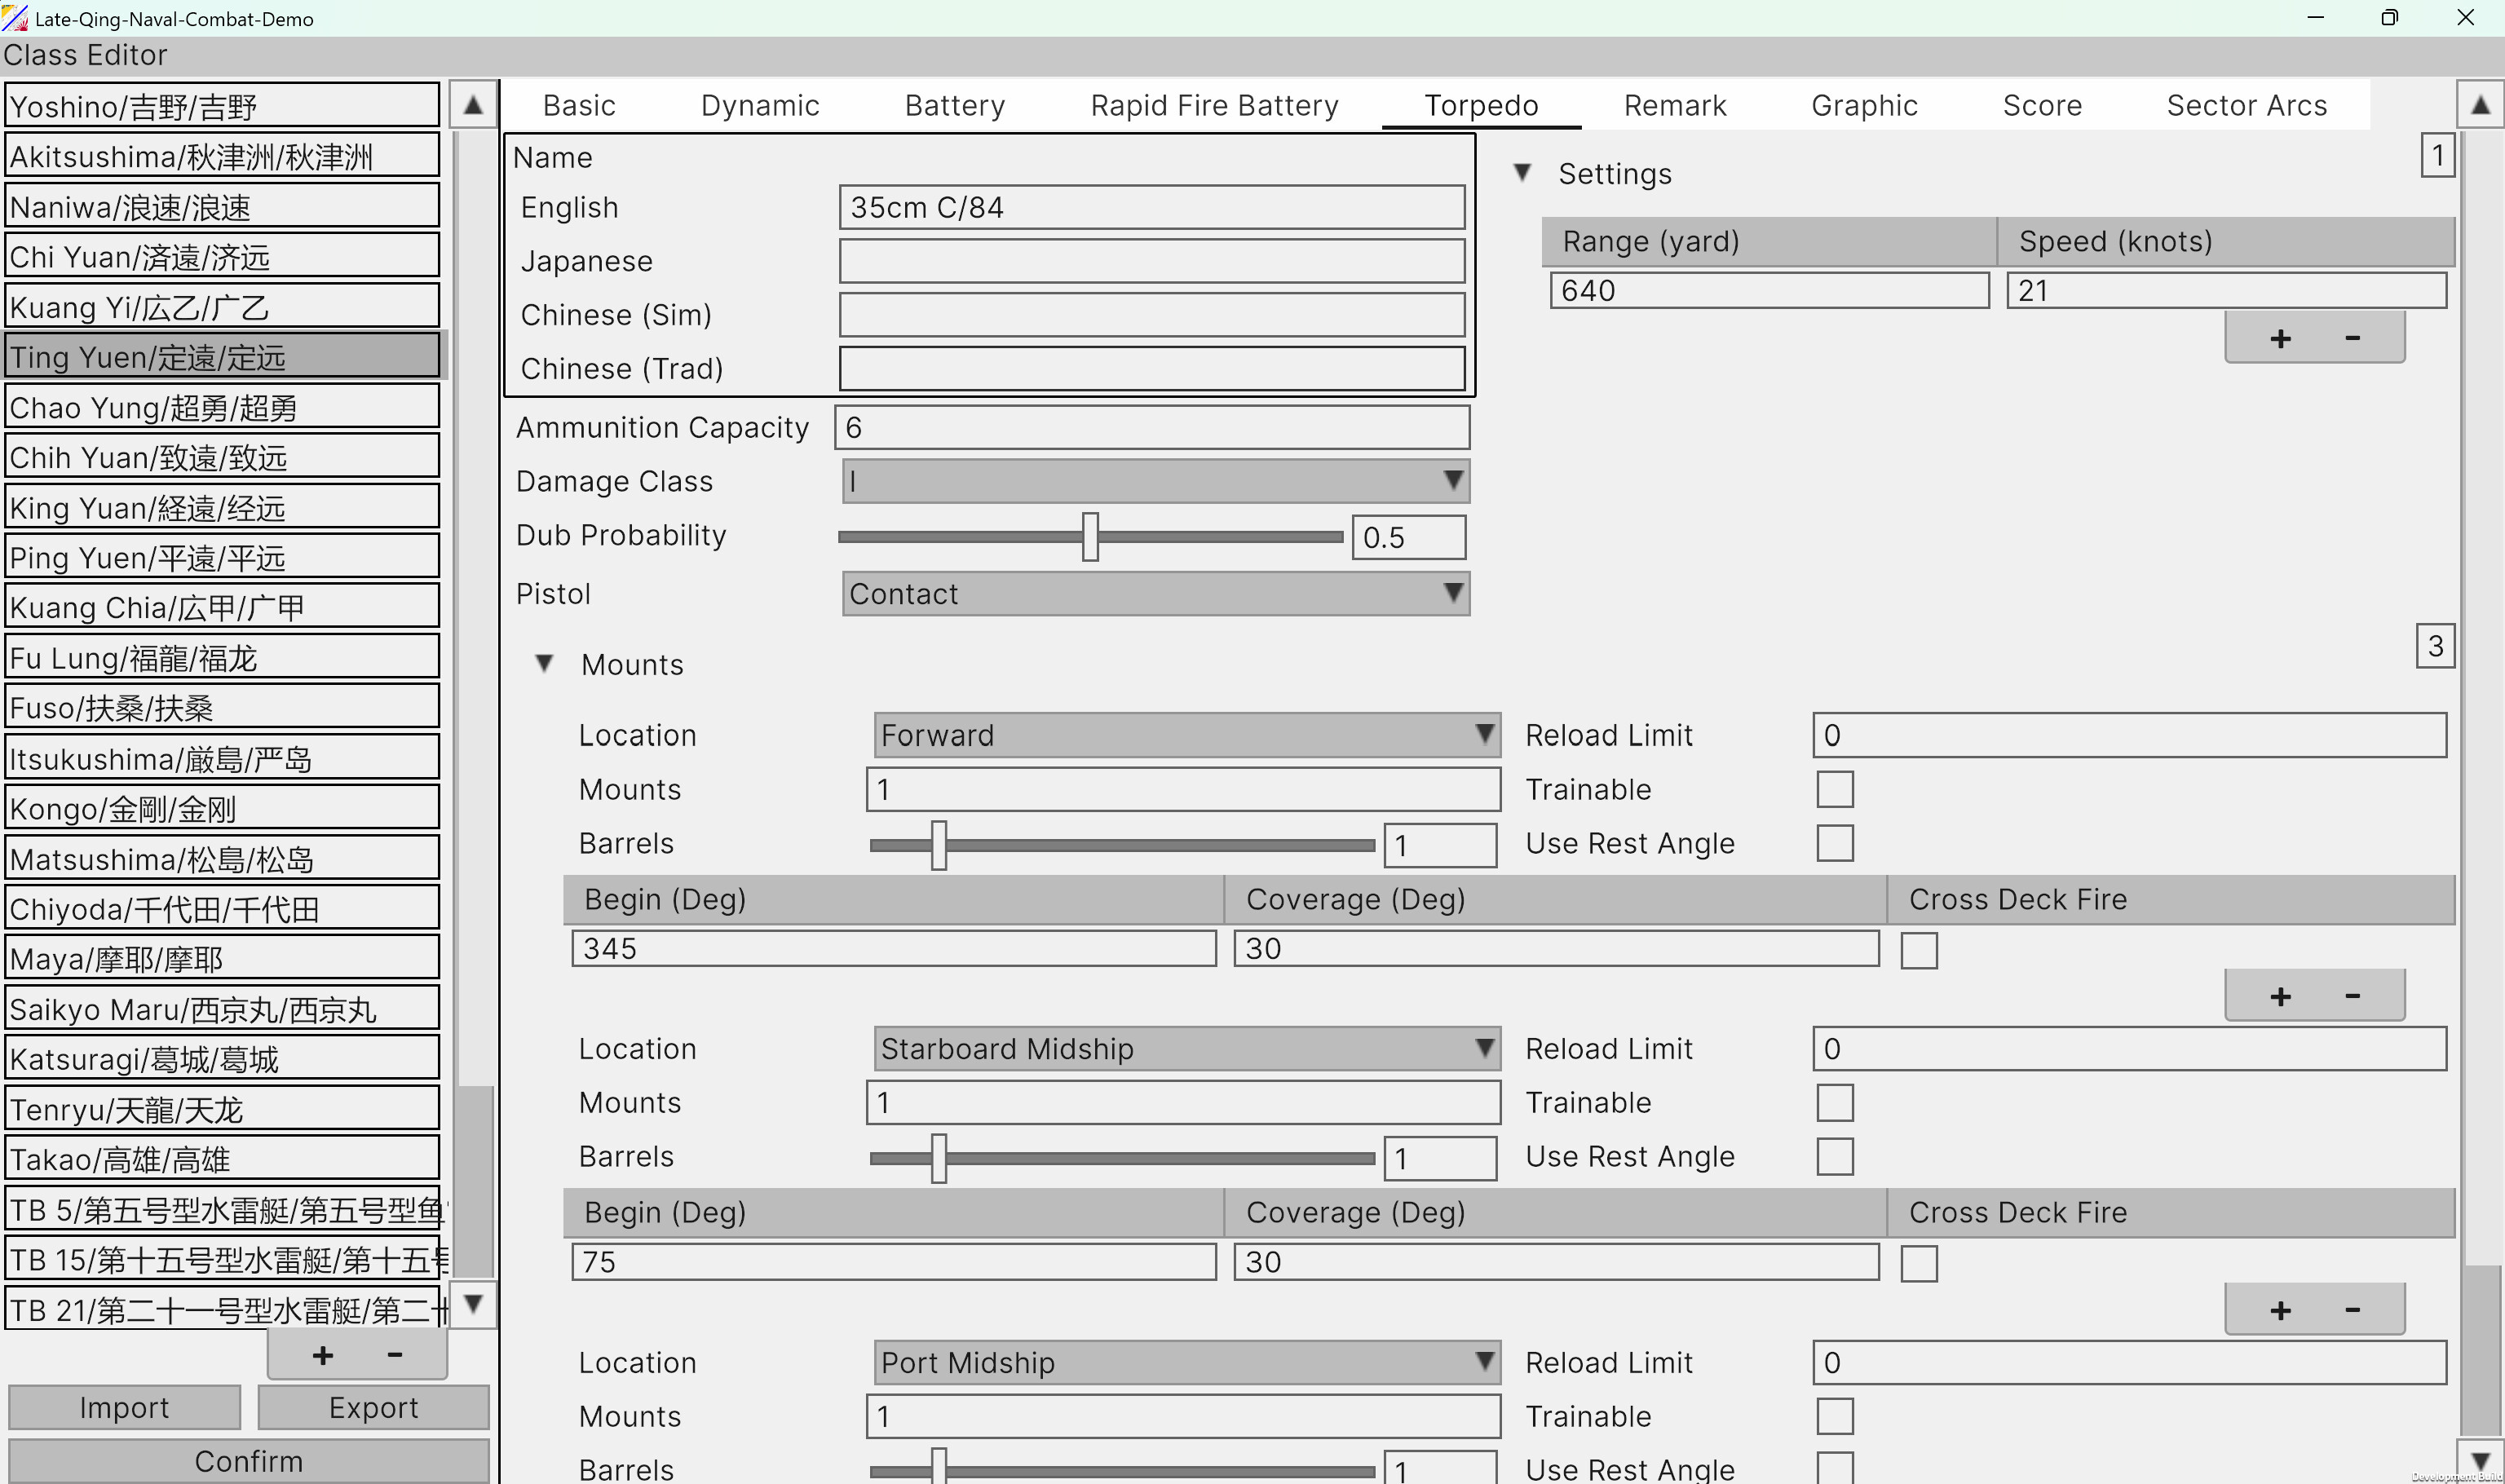Enable Trainable for the Forward mount

[1835, 789]
